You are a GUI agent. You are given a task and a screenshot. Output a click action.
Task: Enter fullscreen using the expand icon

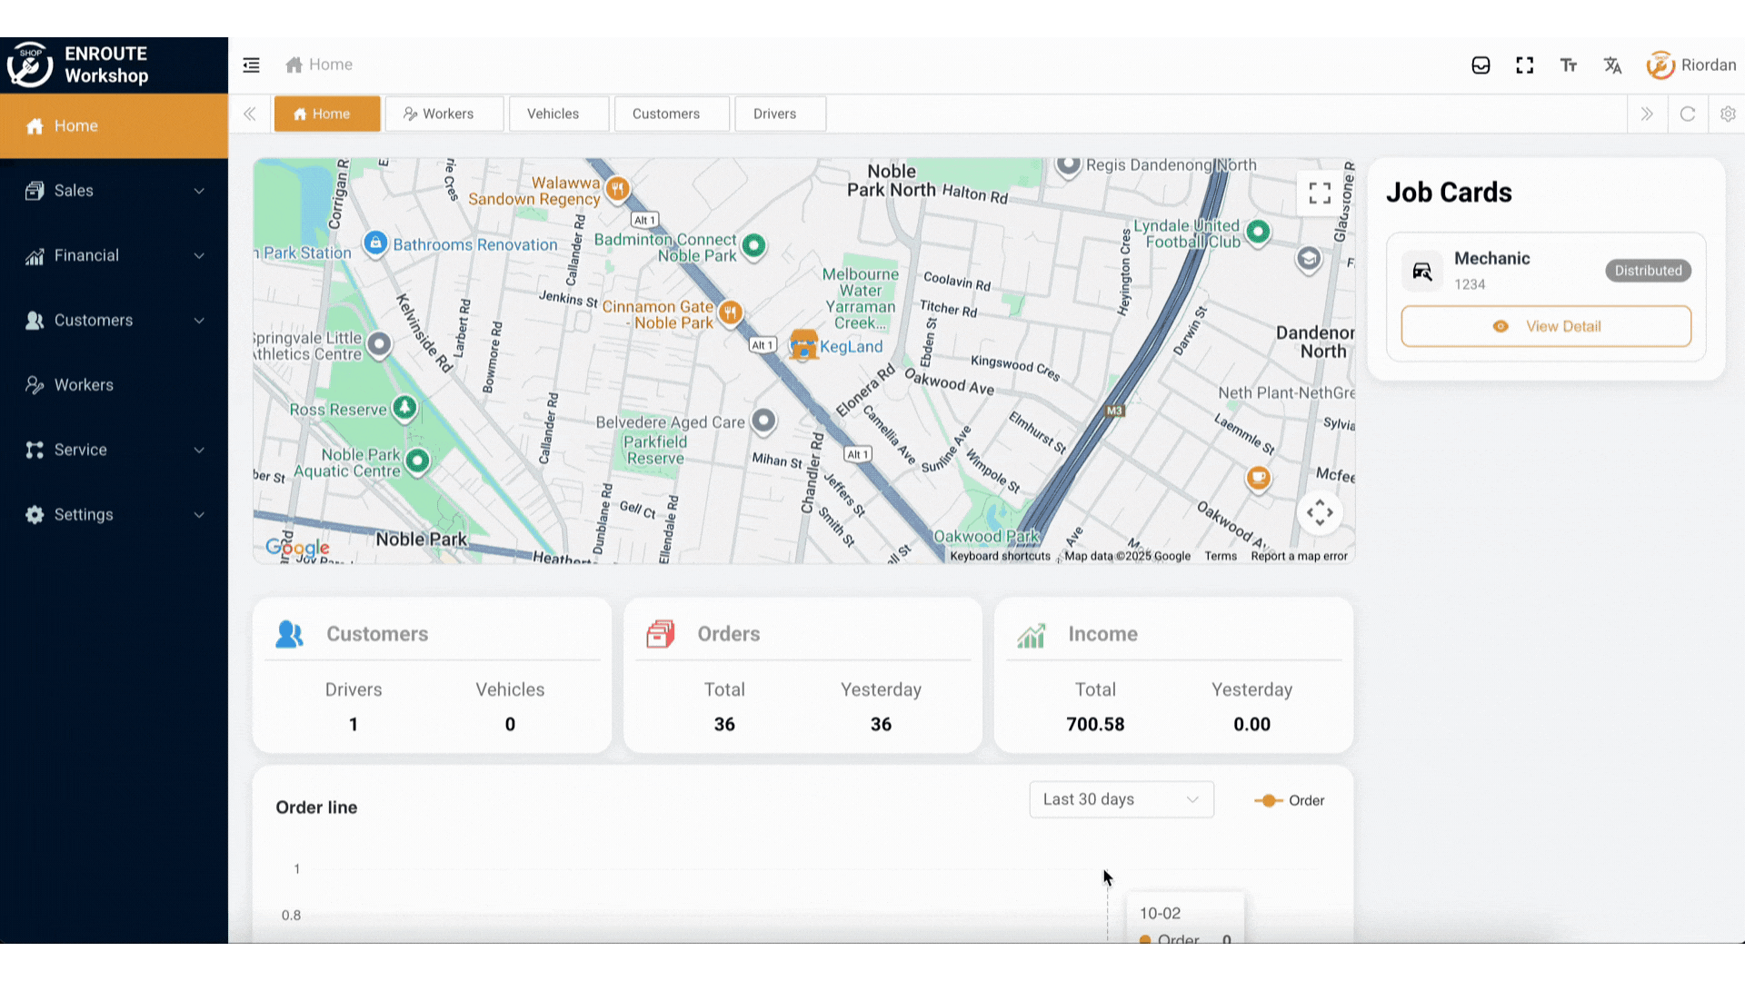(1525, 64)
